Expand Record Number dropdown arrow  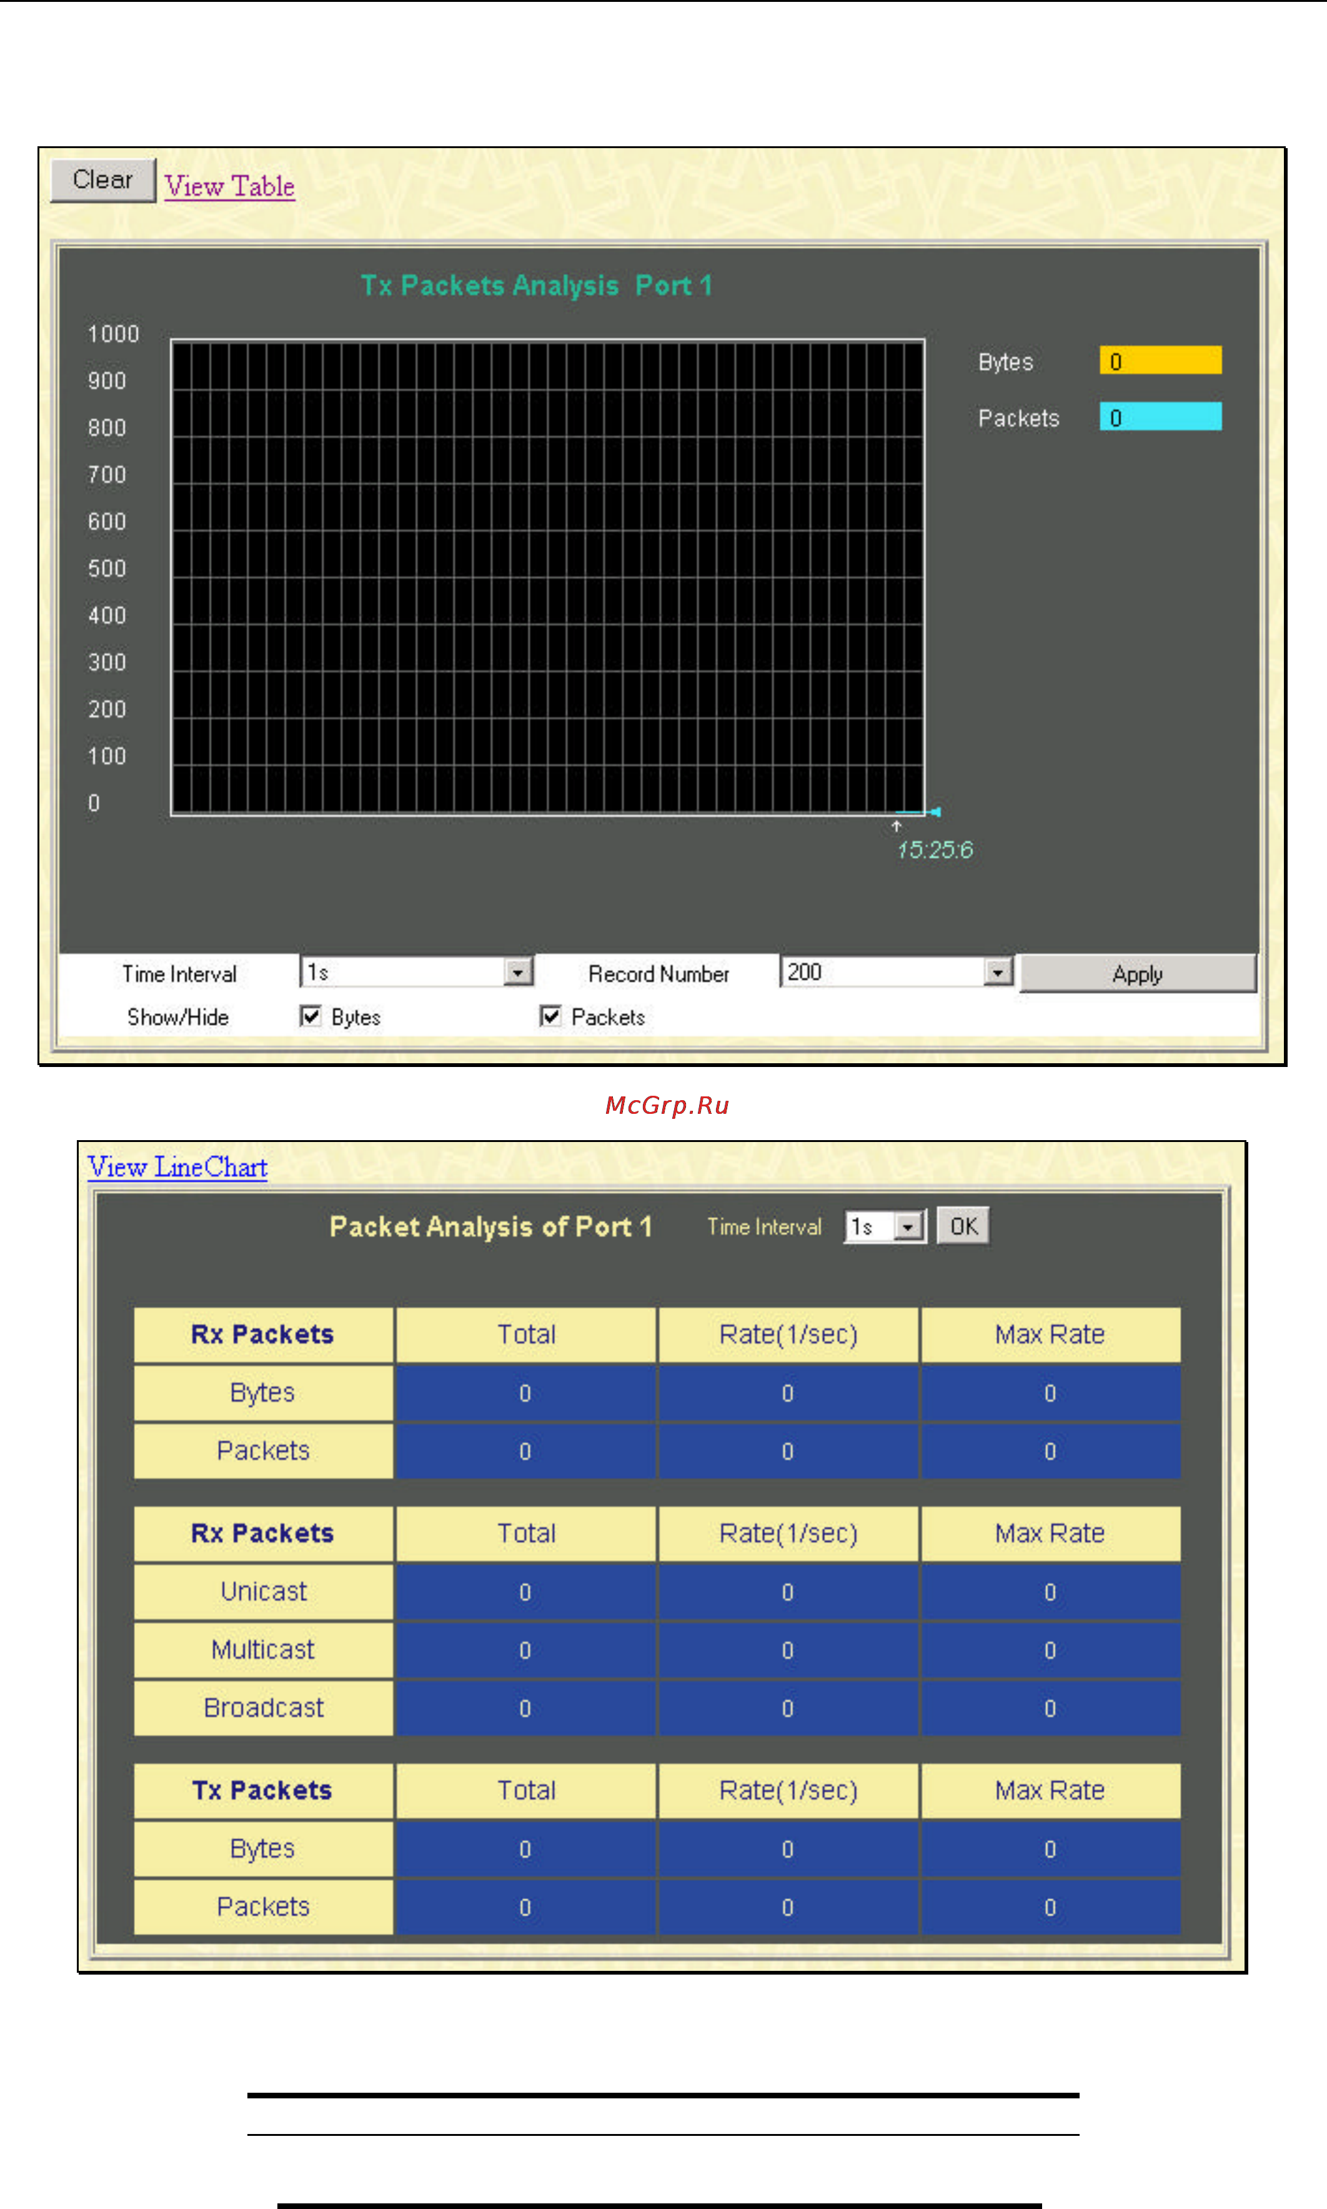click(998, 971)
